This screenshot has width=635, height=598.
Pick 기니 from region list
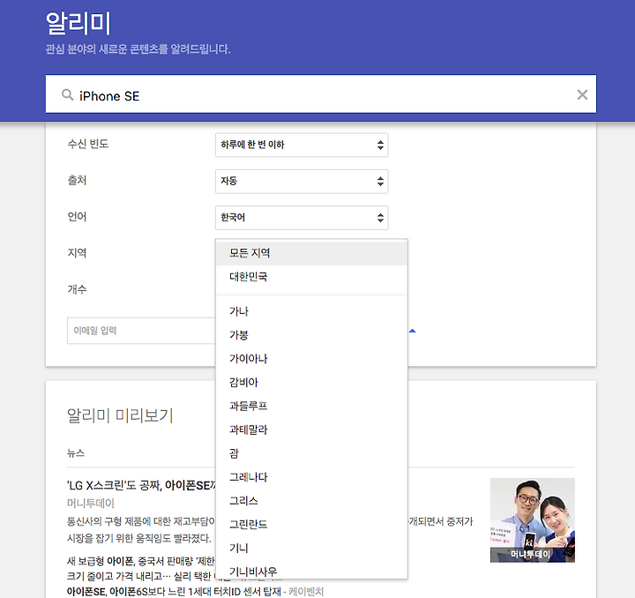[x=311, y=549]
